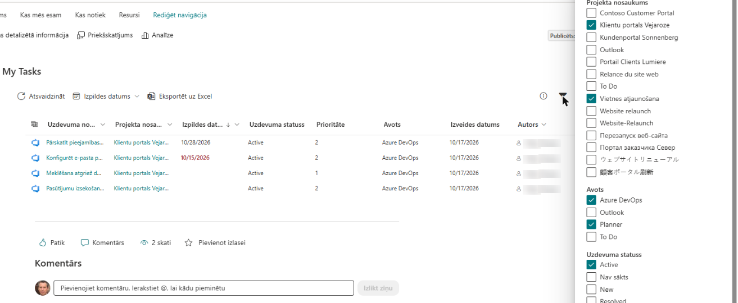Open Izpildes datums toolbar dropdown chevron

(x=137, y=97)
